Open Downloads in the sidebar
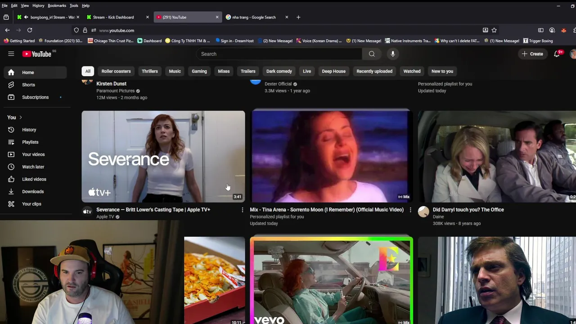 36,192
